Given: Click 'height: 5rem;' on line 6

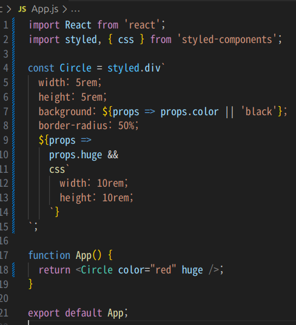Looking at the screenshot, I should 73,97.
